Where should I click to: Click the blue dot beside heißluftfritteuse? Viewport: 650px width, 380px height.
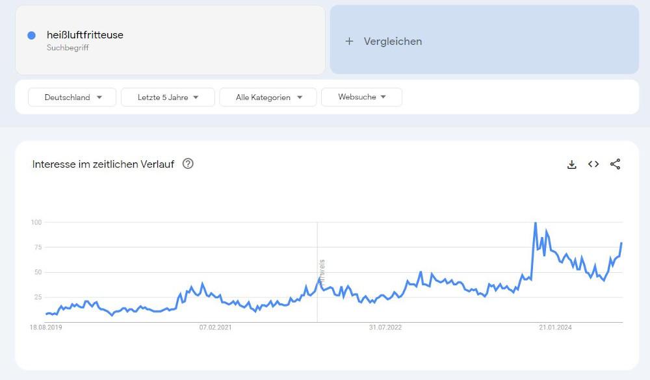click(31, 36)
